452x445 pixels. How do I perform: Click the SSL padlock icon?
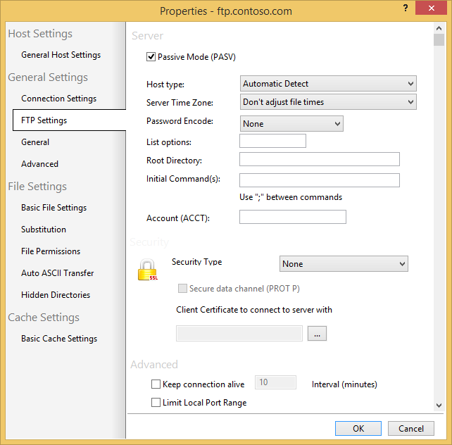(x=146, y=270)
